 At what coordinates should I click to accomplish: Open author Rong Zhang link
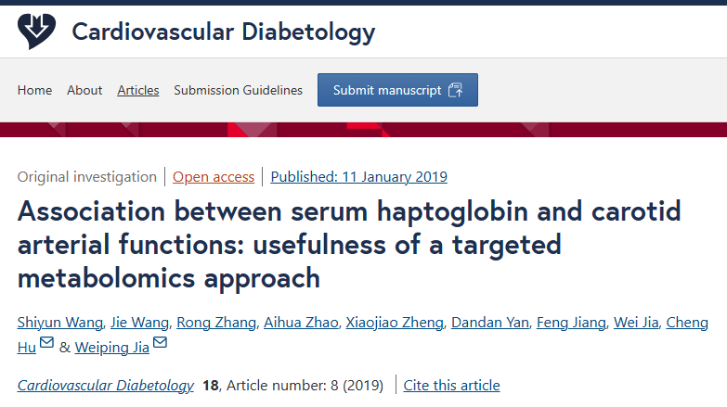(216, 323)
